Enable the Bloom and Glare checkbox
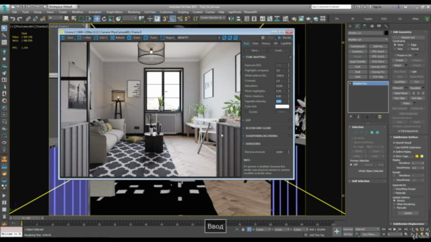This screenshot has height=242, width=431. tap(290, 128)
